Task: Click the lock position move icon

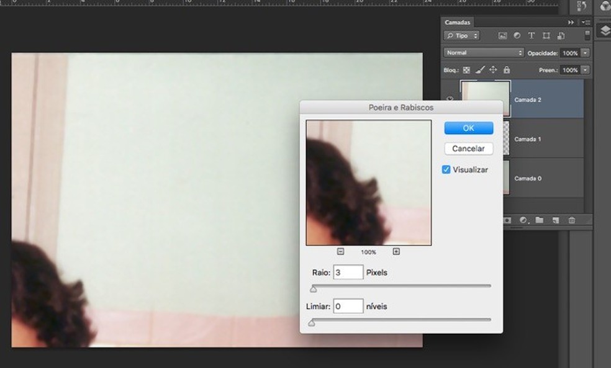Action: [x=493, y=70]
